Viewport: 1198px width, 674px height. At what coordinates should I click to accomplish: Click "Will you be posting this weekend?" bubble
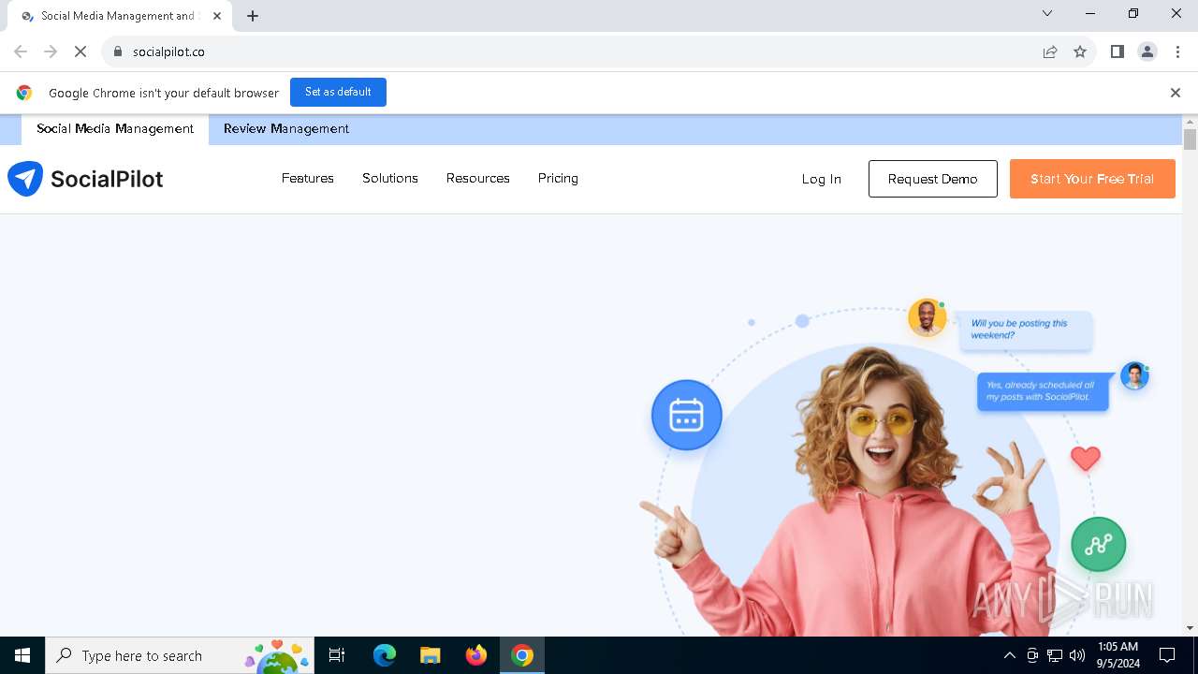click(1026, 330)
